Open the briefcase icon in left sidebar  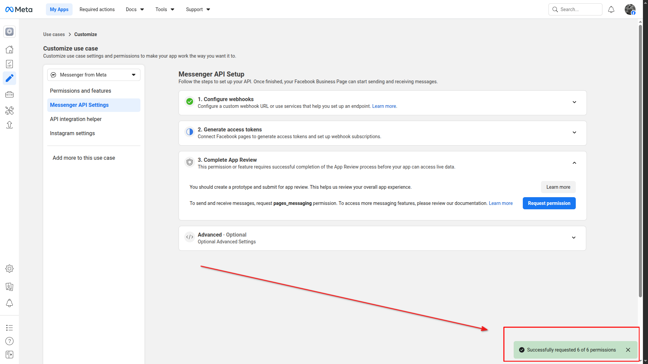click(x=9, y=95)
